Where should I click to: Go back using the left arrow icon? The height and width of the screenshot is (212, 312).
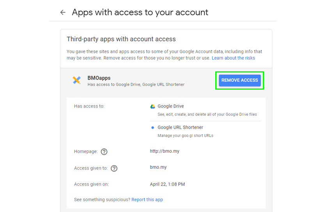(63, 12)
